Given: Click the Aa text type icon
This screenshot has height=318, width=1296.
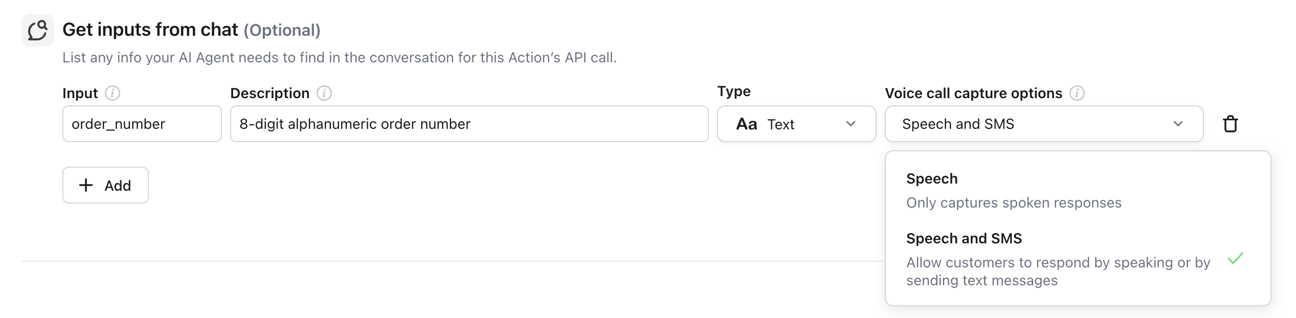Looking at the screenshot, I should pos(746,124).
